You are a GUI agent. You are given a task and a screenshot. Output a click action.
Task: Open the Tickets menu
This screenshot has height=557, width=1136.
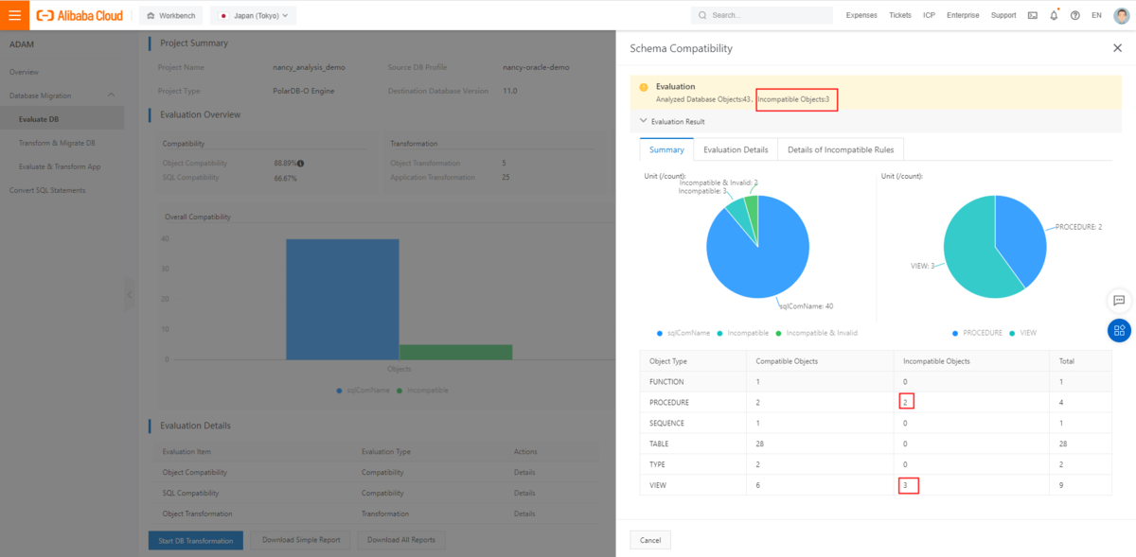tap(900, 15)
